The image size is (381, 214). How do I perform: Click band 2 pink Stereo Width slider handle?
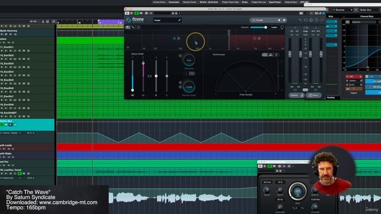pos(143,64)
